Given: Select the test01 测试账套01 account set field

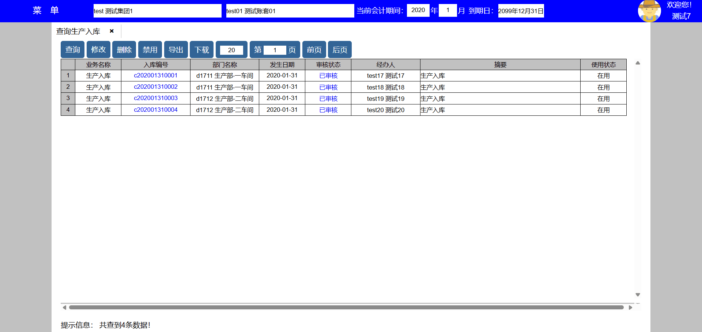Looking at the screenshot, I should (290, 11).
